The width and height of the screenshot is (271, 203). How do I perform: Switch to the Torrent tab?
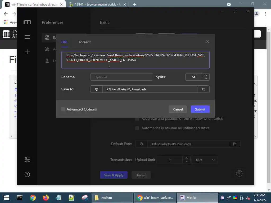coord(84,42)
